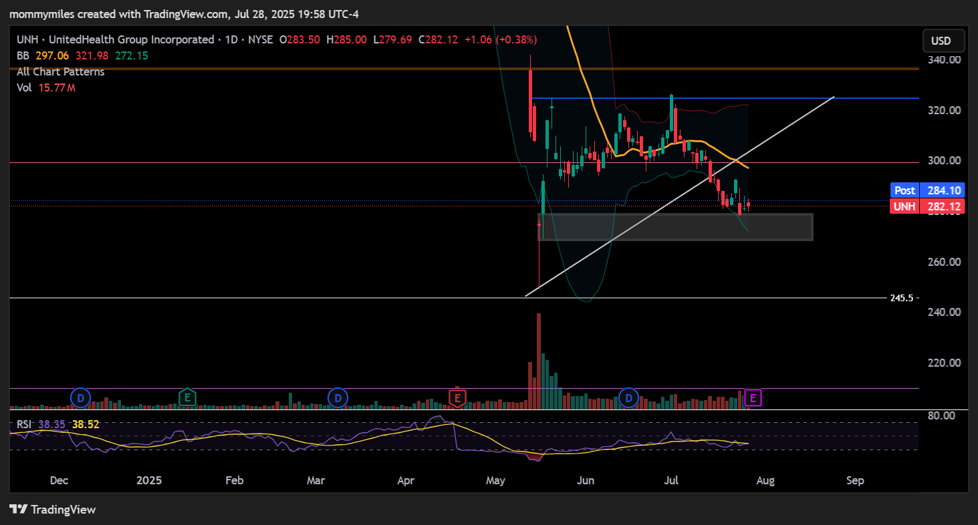Click the red earnings E marker in April

click(x=458, y=399)
